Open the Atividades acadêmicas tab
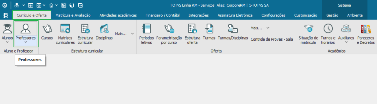 (x=118, y=15)
